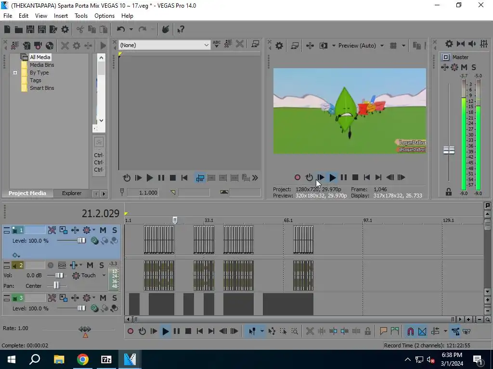This screenshot has height=369, width=493.
Task: Open the Insert menu
Action: [x=61, y=16]
